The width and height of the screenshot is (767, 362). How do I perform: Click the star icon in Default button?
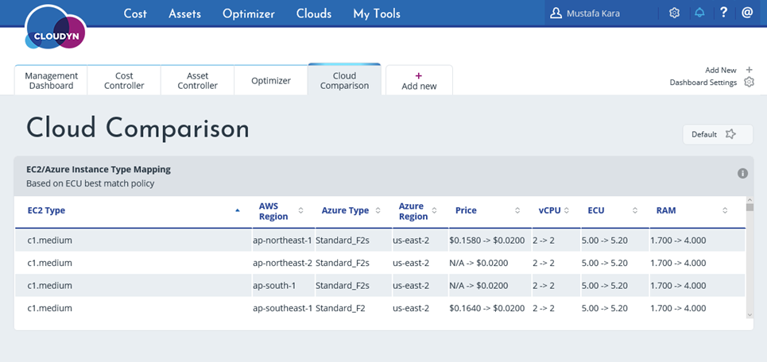(x=730, y=134)
